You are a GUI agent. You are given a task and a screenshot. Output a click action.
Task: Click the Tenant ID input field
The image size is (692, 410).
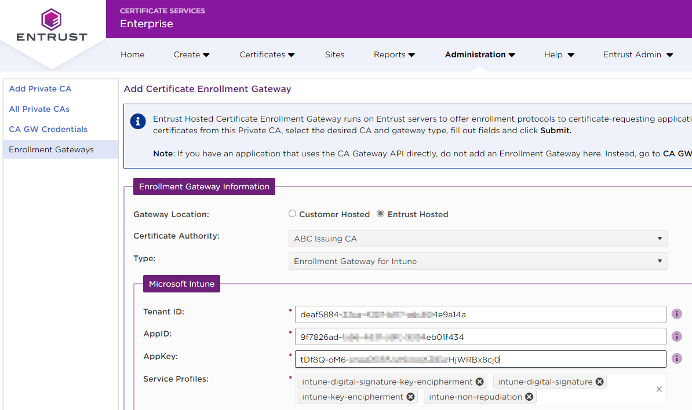480,314
